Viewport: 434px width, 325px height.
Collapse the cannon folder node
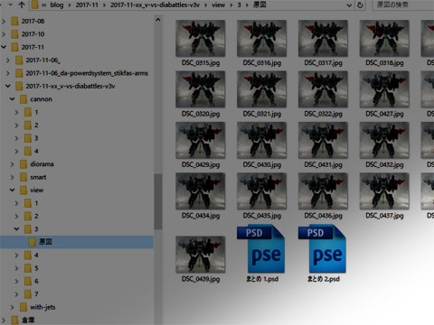(13, 99)
